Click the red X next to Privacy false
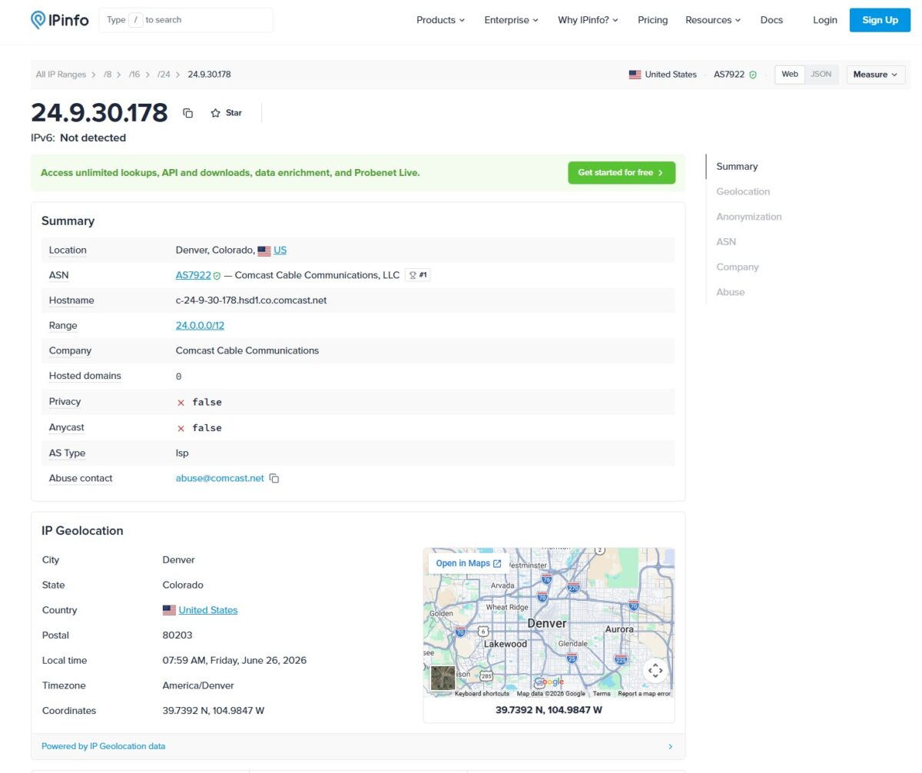This screenshot has width=922, height=773. click(x=181, y=403)
